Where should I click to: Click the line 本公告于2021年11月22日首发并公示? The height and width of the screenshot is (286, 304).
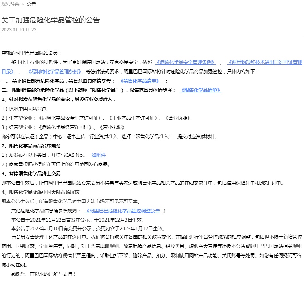(78, 220)
